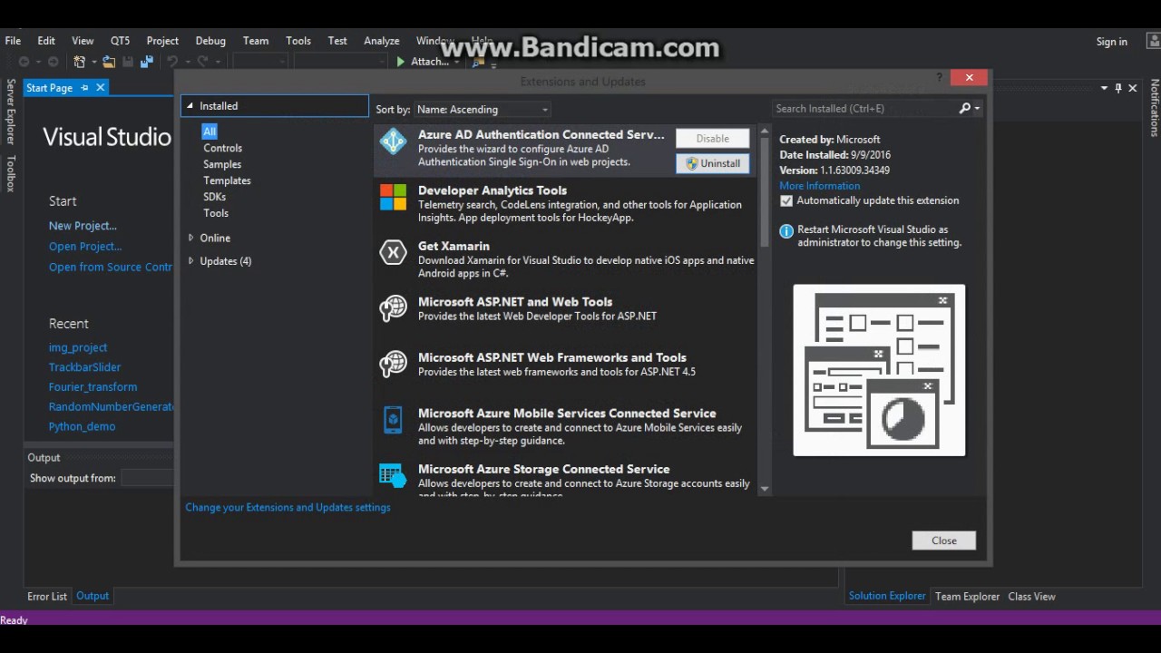This screenshot has height=653, width=1161.
Task: Click the Get Xamarin hexagon icon
Action: pyautogui.click(x=393, y=253)
